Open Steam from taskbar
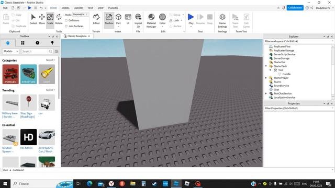Screen dimensions: 335x188 (154, 183)
